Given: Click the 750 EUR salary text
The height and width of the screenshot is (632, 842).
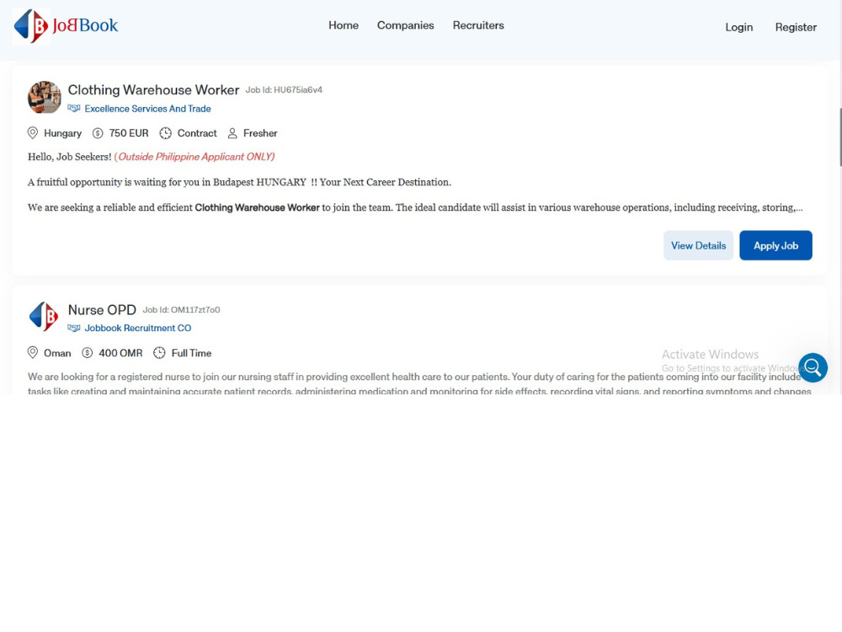Looking at the screenshot, I should pyautogui.click(x=129, y=133).
